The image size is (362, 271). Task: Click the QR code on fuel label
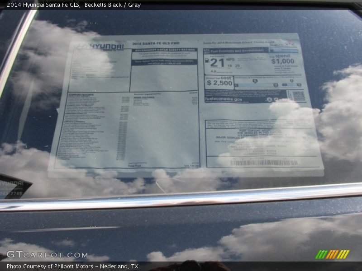299,96
